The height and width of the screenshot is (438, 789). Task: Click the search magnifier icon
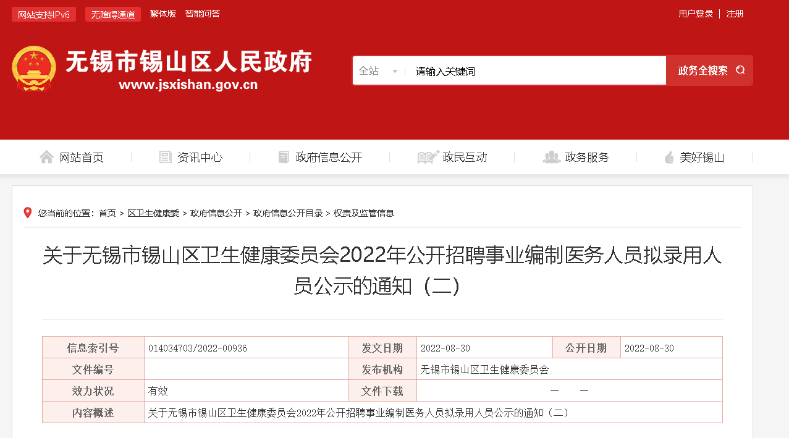pos(740,70)
